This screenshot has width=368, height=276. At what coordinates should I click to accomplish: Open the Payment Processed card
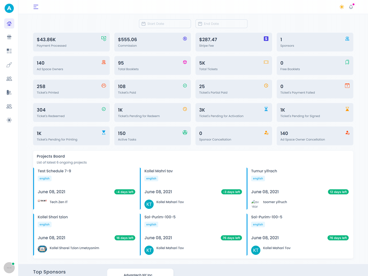[x=71, y=42]
